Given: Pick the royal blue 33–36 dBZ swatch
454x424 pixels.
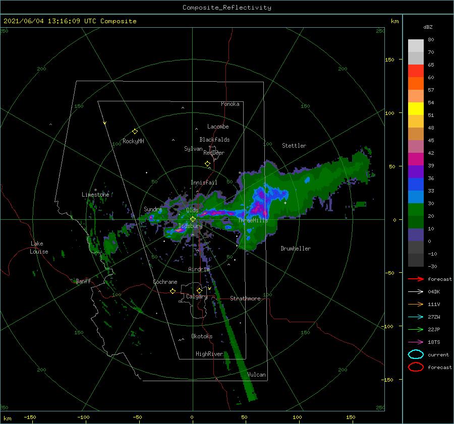Looking at the screenshot, I should point(416,185).
